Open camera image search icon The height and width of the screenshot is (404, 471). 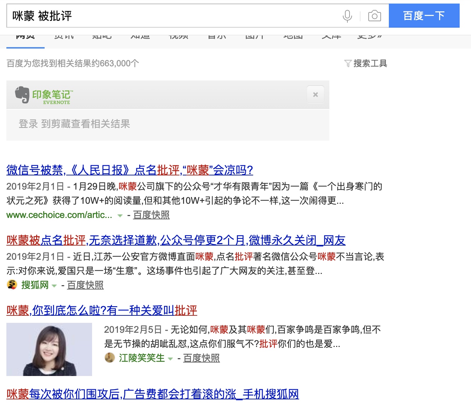(x=374, y=16)
